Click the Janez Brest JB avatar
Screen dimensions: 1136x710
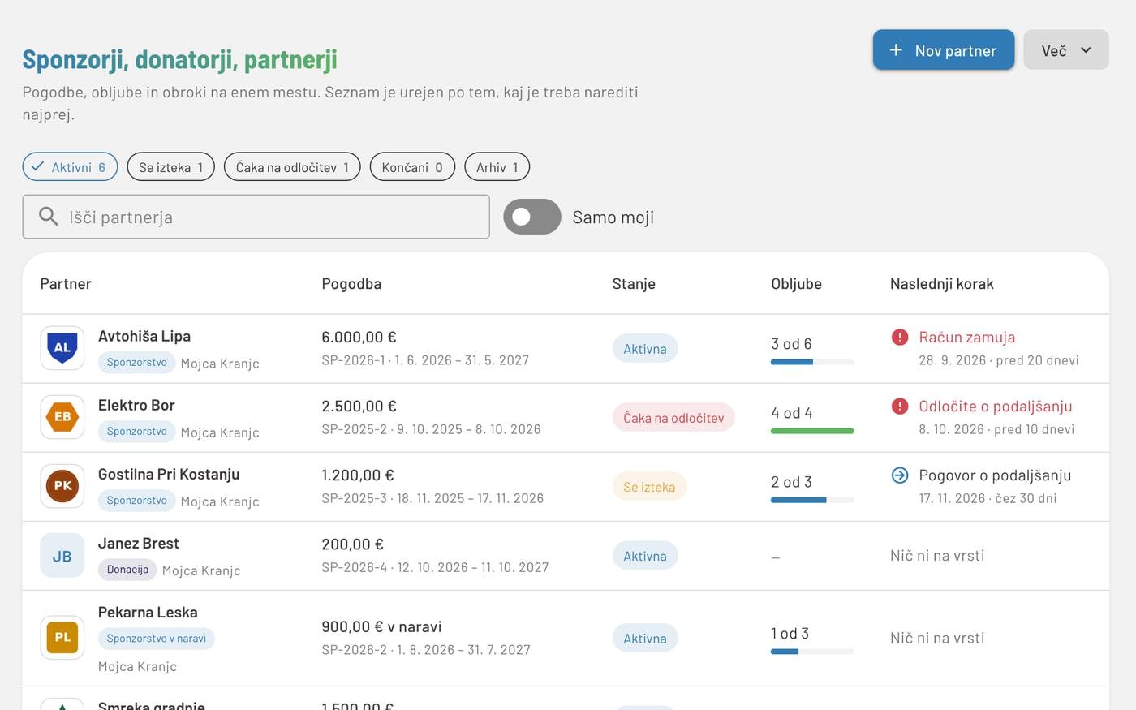pyautogui.click(x=62, y=556)
